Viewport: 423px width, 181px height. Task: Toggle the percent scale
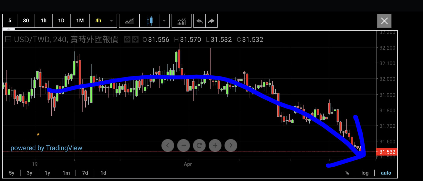point(347,173)
